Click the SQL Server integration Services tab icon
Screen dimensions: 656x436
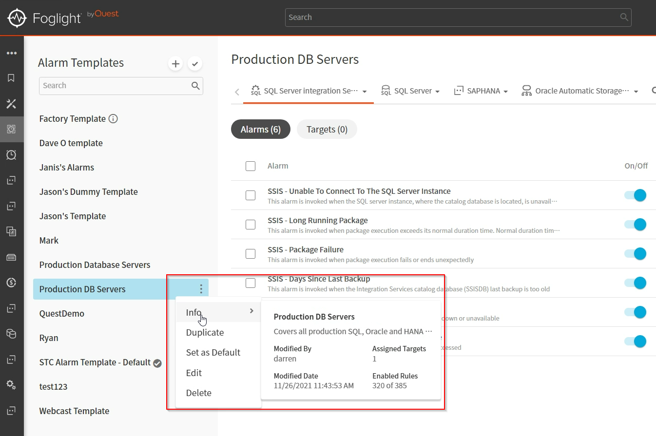click(x=256, y=91)
